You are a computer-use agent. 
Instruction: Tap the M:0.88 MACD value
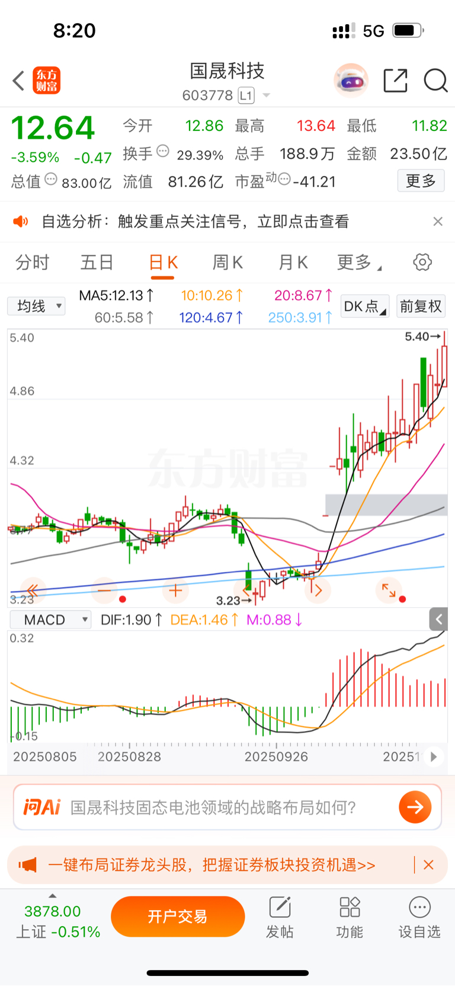point(275,620)
